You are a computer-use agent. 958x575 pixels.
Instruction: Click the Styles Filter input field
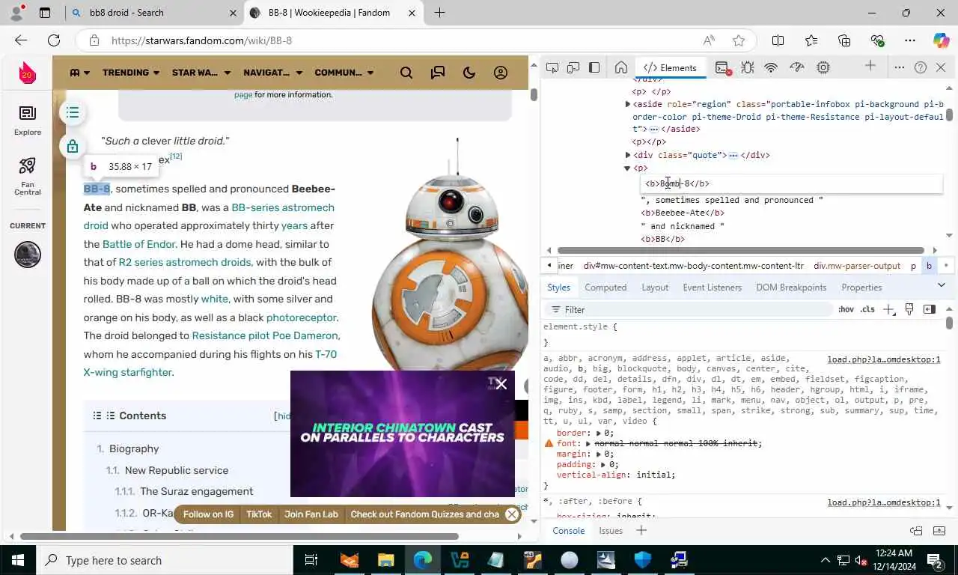pos(689,309)
